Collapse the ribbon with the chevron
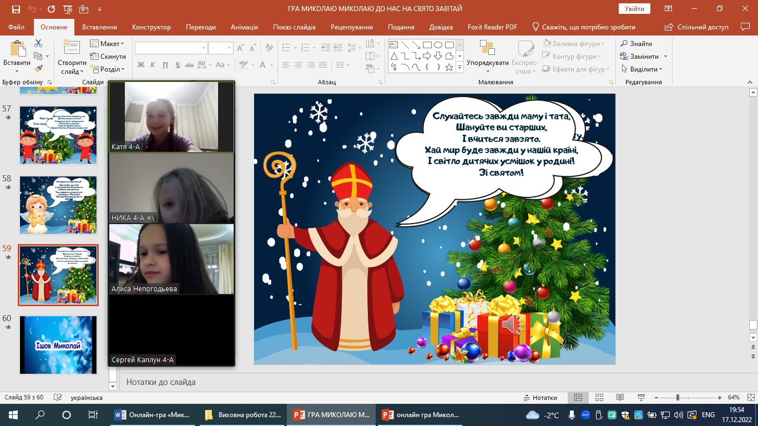Screen dimensions: 758x426 click(x=749, y=82)
